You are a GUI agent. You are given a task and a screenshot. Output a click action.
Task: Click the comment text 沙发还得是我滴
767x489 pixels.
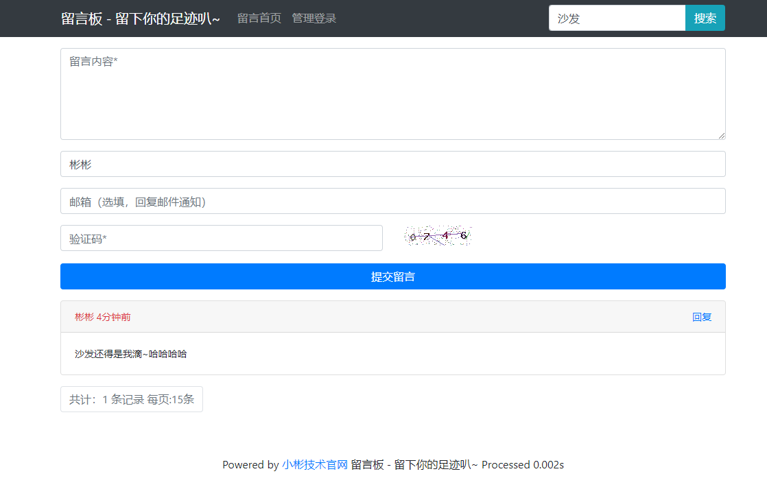coord(130,354)
